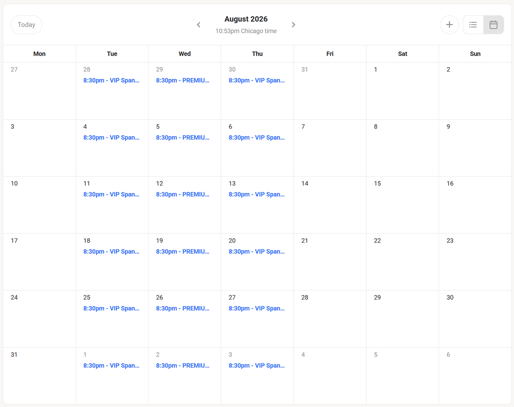The height and width of the screenshot is (407, 514).
Task: Click the plus add event icon
Action: click(x=449, y=24)
